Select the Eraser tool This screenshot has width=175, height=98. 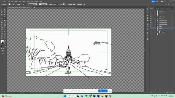click(x=5, y=21)
